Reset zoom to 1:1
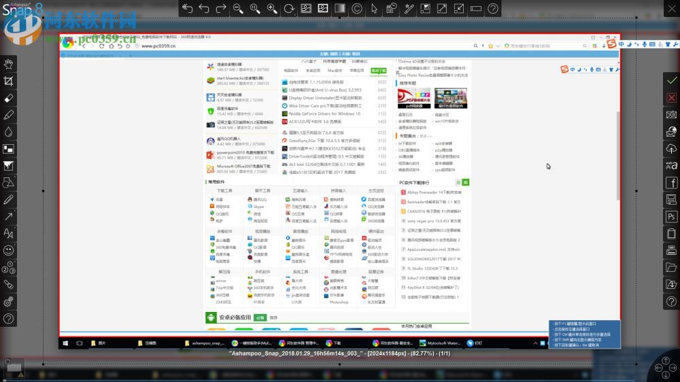 (255, 8)
